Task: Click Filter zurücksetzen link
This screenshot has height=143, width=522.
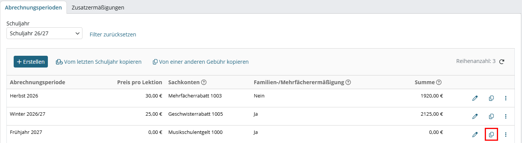Action: pos(113,35)
